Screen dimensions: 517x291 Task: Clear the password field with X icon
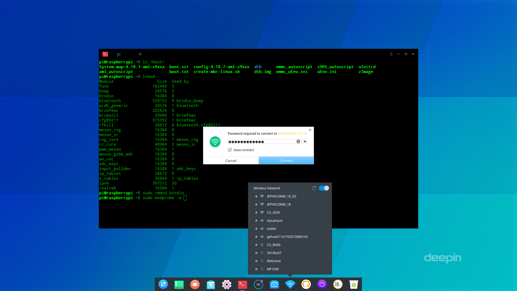[298, 141]
